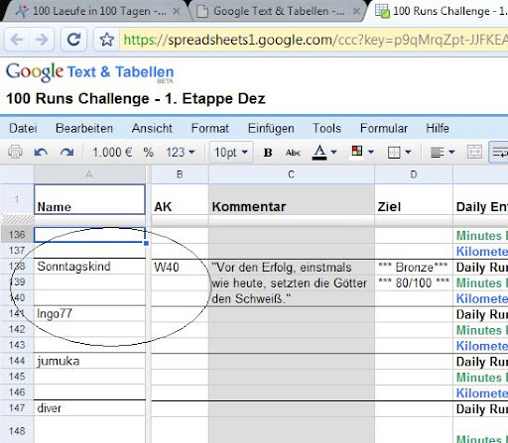Image resolution: width=508 pixels, height=443 pixels.
Task: Bookmark page with star icon
Action: 107,40
